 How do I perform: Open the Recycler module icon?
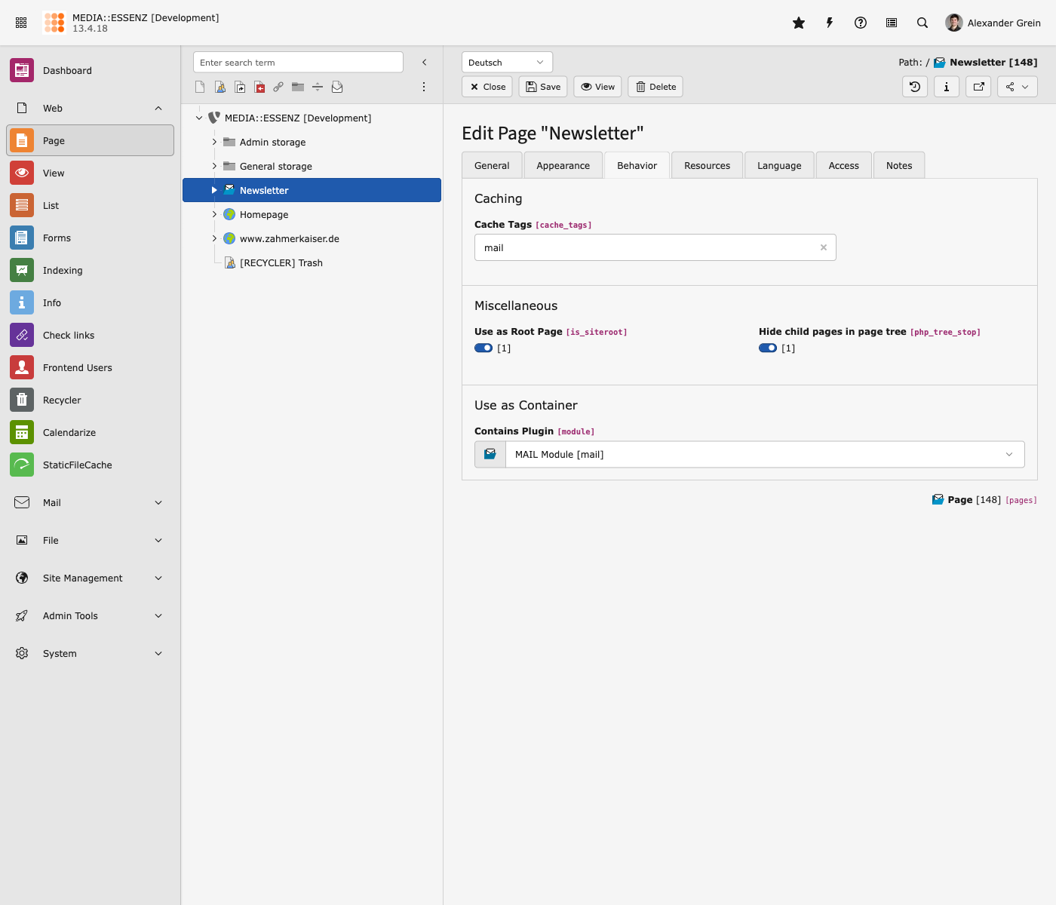click(22, 400)
